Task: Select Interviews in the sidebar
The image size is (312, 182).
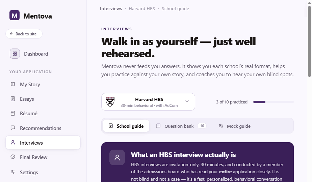Action: coord(43,143)
